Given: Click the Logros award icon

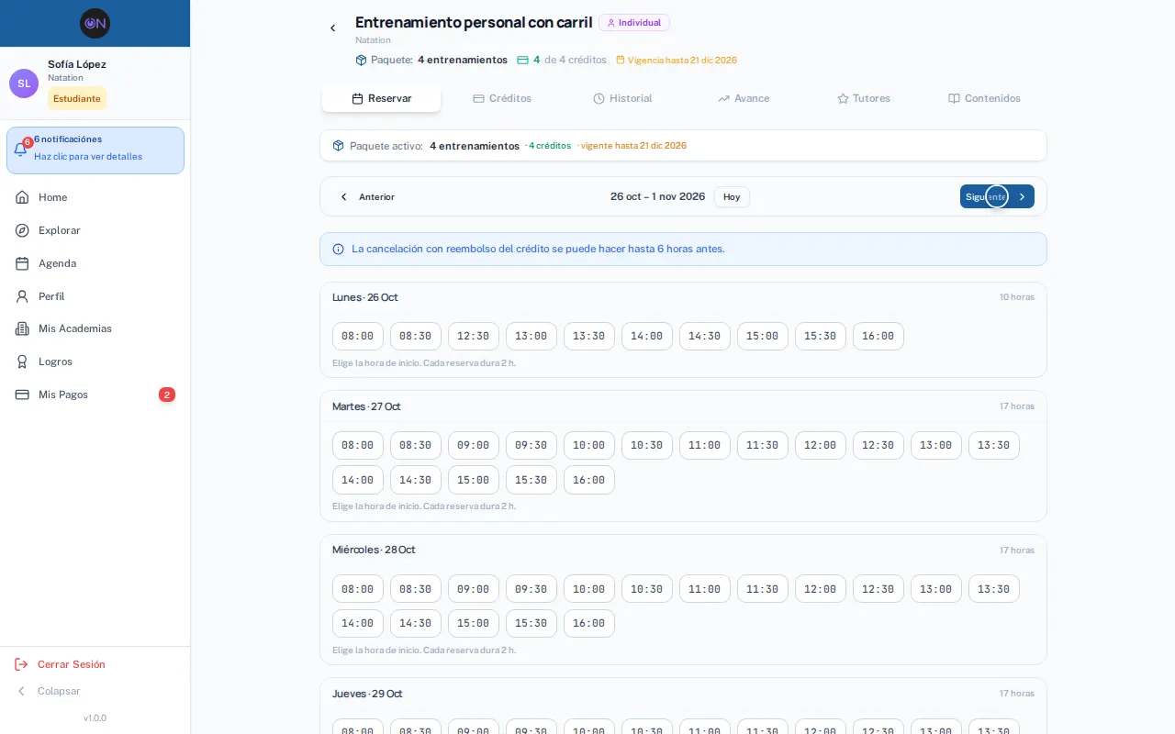Looking at the screenshot, I should point(22,361).
